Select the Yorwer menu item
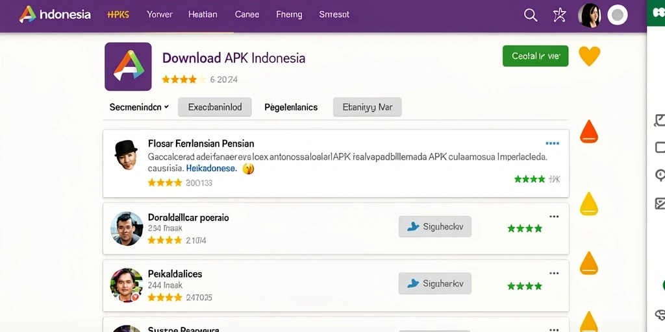 (160, 14)
